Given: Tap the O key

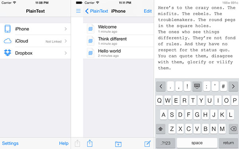Looking at the screenshot, I should pyautogui.click(x=226, y=100).
